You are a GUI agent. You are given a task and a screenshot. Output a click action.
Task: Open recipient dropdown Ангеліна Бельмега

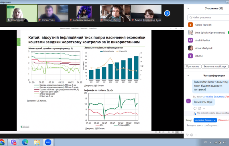[205, 120]
